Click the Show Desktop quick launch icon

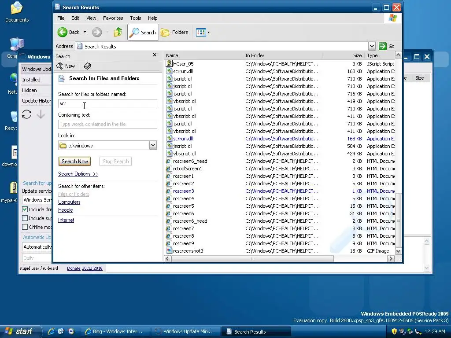[61, 331]
